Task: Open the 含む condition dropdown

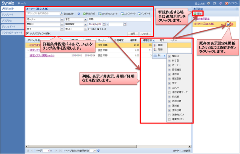Action: (x=86, y=19)
